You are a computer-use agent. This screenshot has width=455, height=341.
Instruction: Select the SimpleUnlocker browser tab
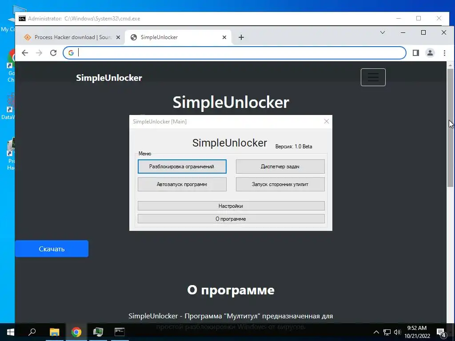tap(179, 37)
